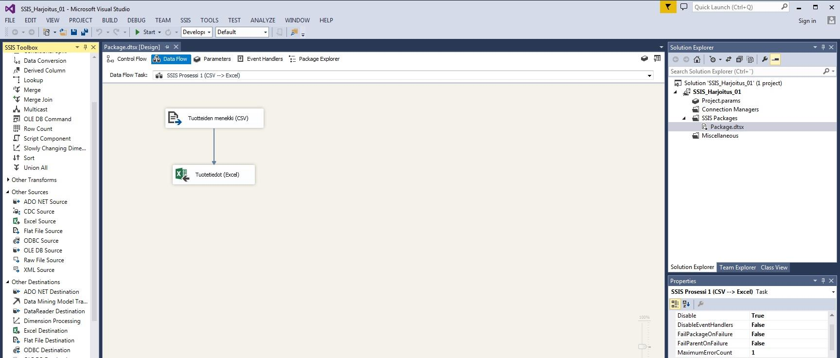Select Script Component in the toolbox

click(x=47, y=139)
